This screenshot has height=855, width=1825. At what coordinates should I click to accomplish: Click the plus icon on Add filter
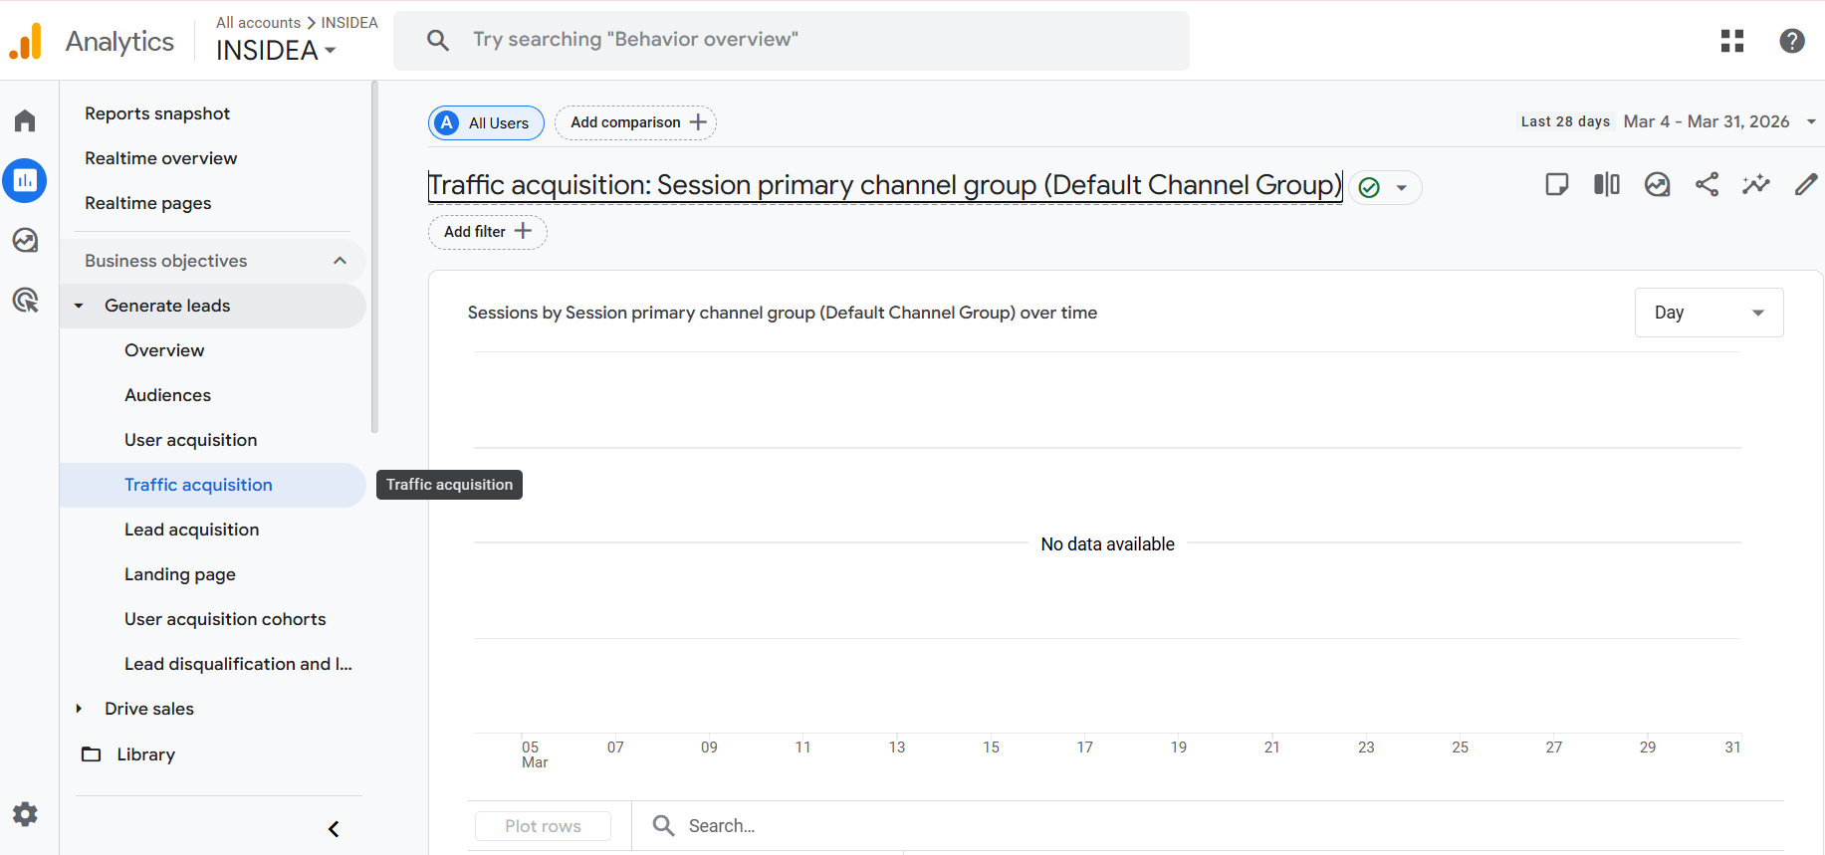pyautogui.click(x=523, y=231)
